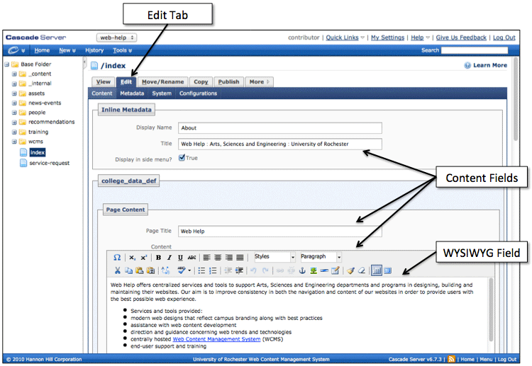Image resolution: width=532 pixels, height=366 pixels.
Task: Open Quick Links in header
Action: (343, 38)
